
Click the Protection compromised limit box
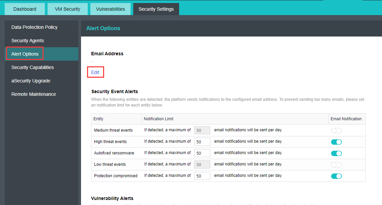(x=202, y=176)
